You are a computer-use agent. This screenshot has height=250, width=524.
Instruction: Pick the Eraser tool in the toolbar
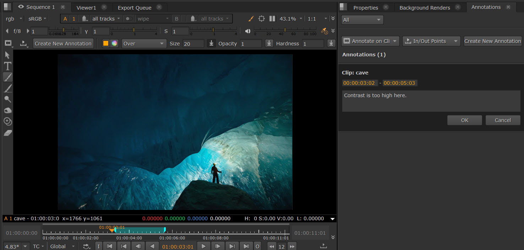click(7, 133)
